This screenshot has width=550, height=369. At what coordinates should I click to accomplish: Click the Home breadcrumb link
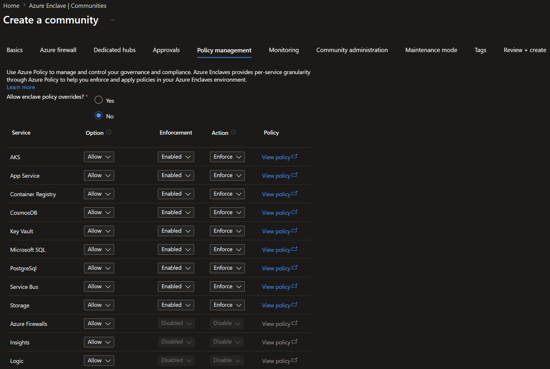click(11, 6)
